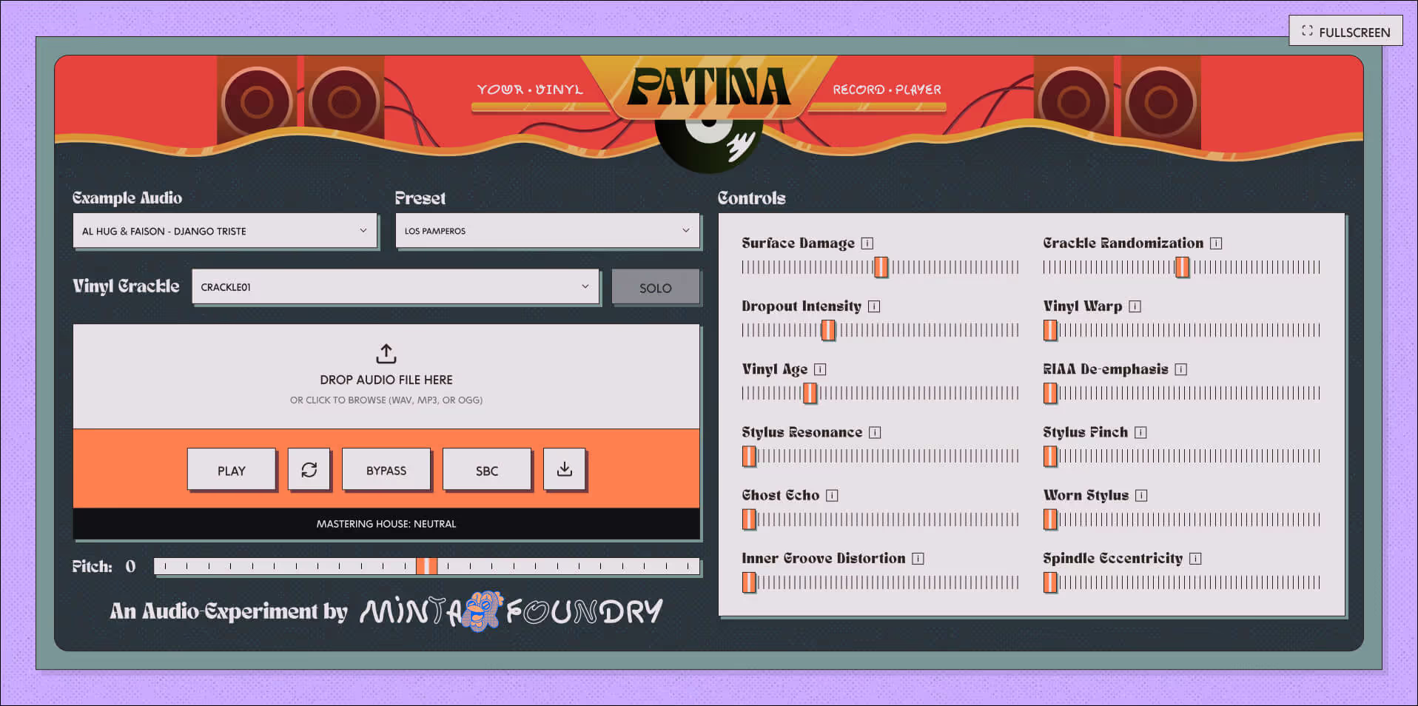Click the Vinyl Age slider handle
Screen dimensions: 1418x706
coord(810,393)
